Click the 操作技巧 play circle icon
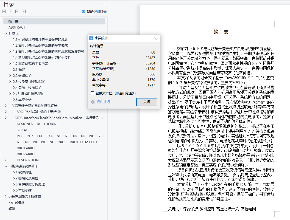 [x=93, y=102]
